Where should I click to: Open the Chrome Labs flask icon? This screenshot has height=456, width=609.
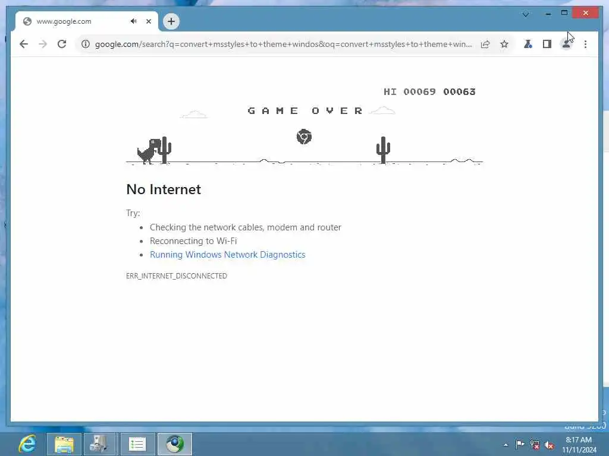point(528,44)
